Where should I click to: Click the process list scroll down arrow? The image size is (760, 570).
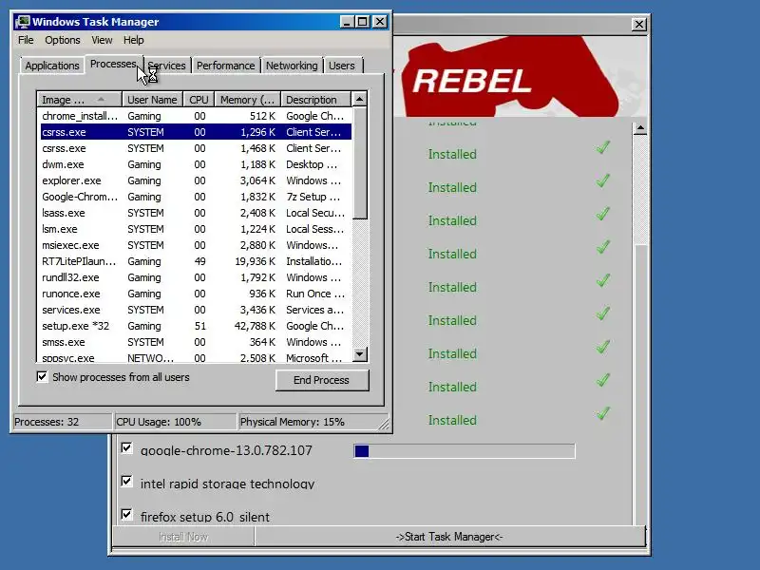360,354
